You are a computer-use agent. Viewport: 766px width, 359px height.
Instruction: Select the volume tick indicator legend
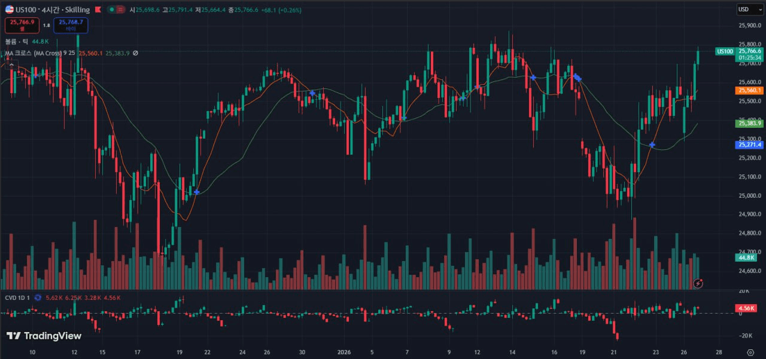tap(17, 41)
